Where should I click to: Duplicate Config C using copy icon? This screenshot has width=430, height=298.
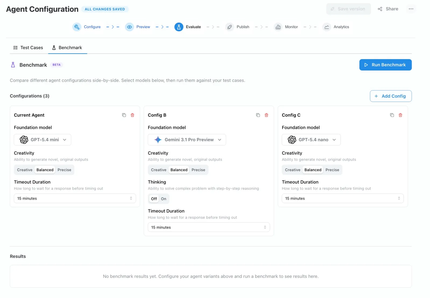click(392, 115)
